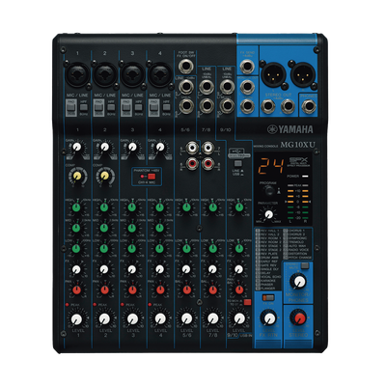The image size is (386, 386).
Task: Click the PROGRAM selector knob
Action: 269,191
